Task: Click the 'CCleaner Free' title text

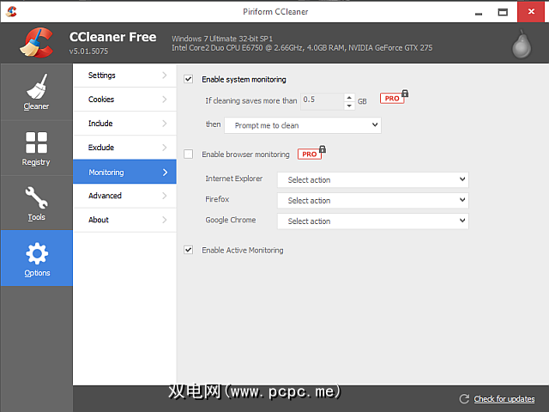Action: (112, 37)
